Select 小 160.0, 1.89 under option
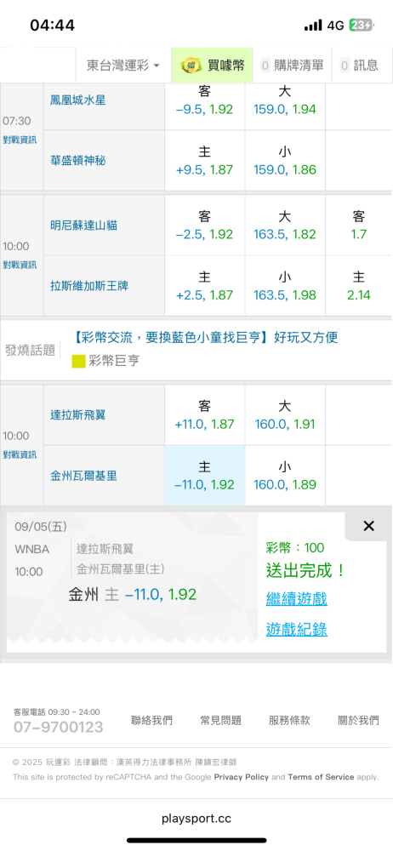This screenshot has width=393, height=851. (x=285, y=476)
